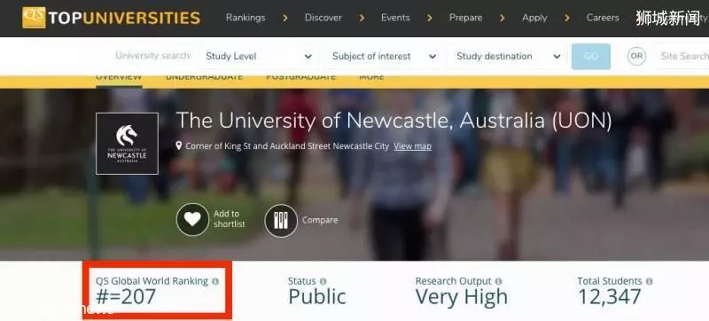Image resolution: width=709 pixels, height=321 pixels.
Task: Open the Subject of interest dropdown
Action: [384, 57]
